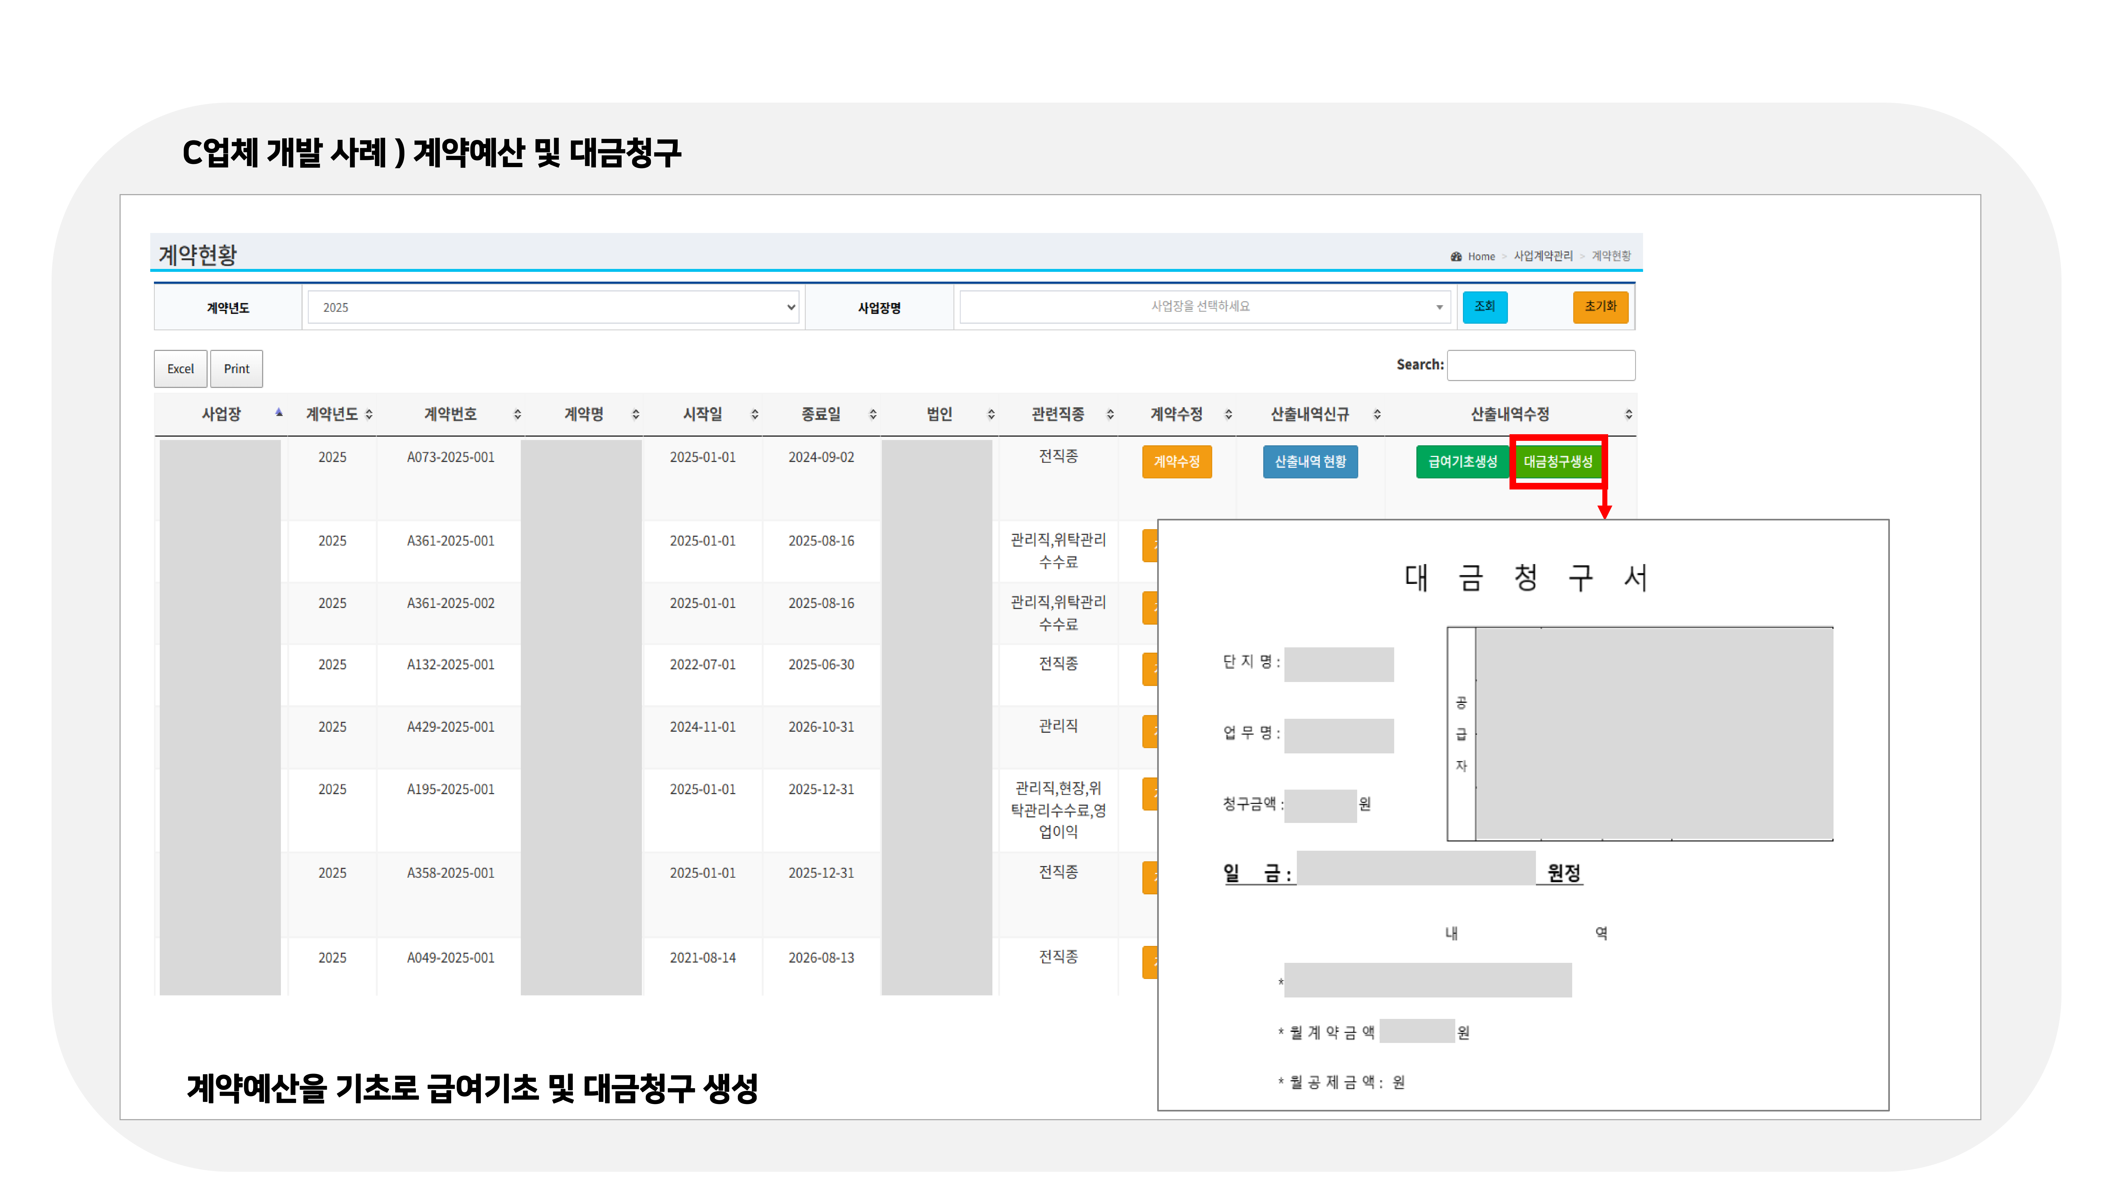Select contract number A361-2025-002

pyautogui.click(x=451, y=604)
